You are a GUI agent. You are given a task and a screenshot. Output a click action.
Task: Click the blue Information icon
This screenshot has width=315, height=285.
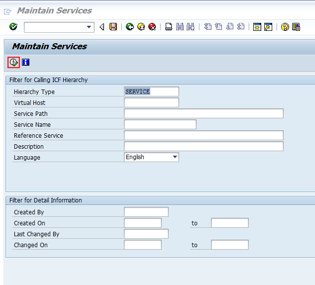[26, 62]
